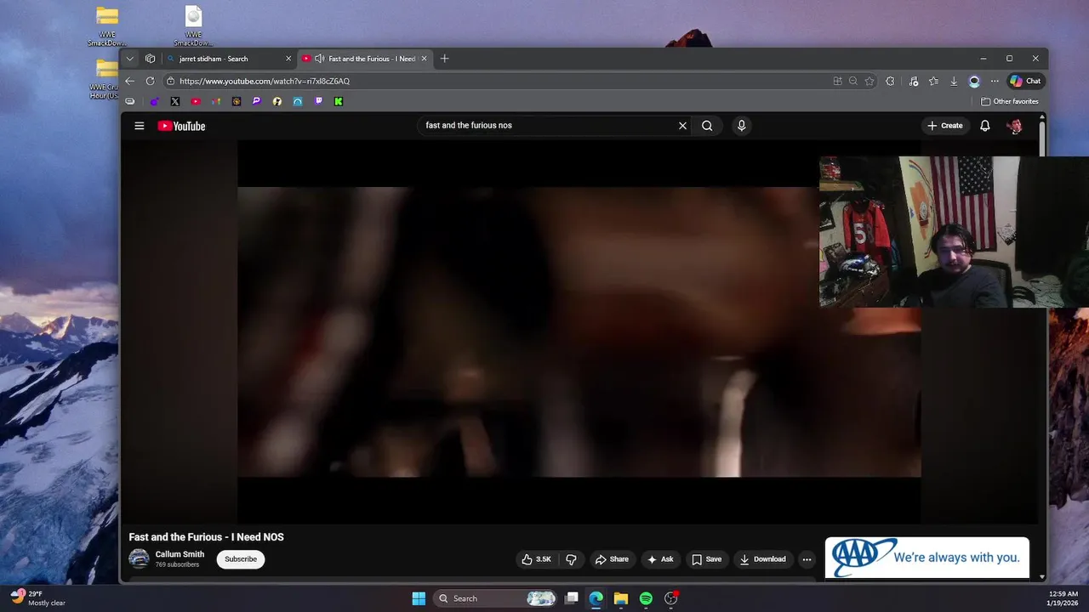Open YouTube notifications bell
The image size is (1089, 612).
tap(984, 126)
